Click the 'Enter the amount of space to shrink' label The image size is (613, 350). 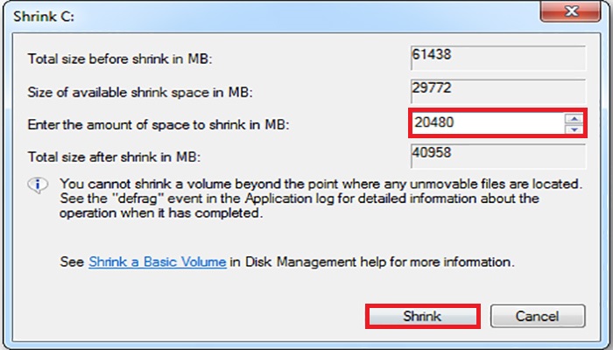point(159,125)
